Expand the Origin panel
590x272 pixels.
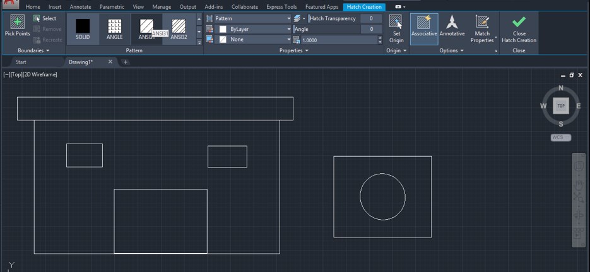pos(396,50)
